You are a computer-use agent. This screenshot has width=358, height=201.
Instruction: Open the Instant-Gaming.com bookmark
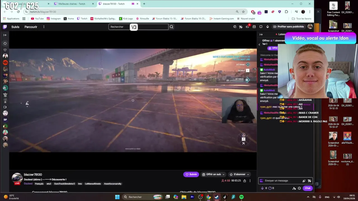tap(222, 19)
